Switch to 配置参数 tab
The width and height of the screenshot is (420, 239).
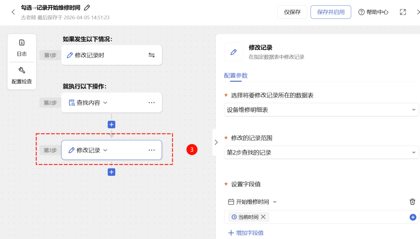[x=236, y=75]
